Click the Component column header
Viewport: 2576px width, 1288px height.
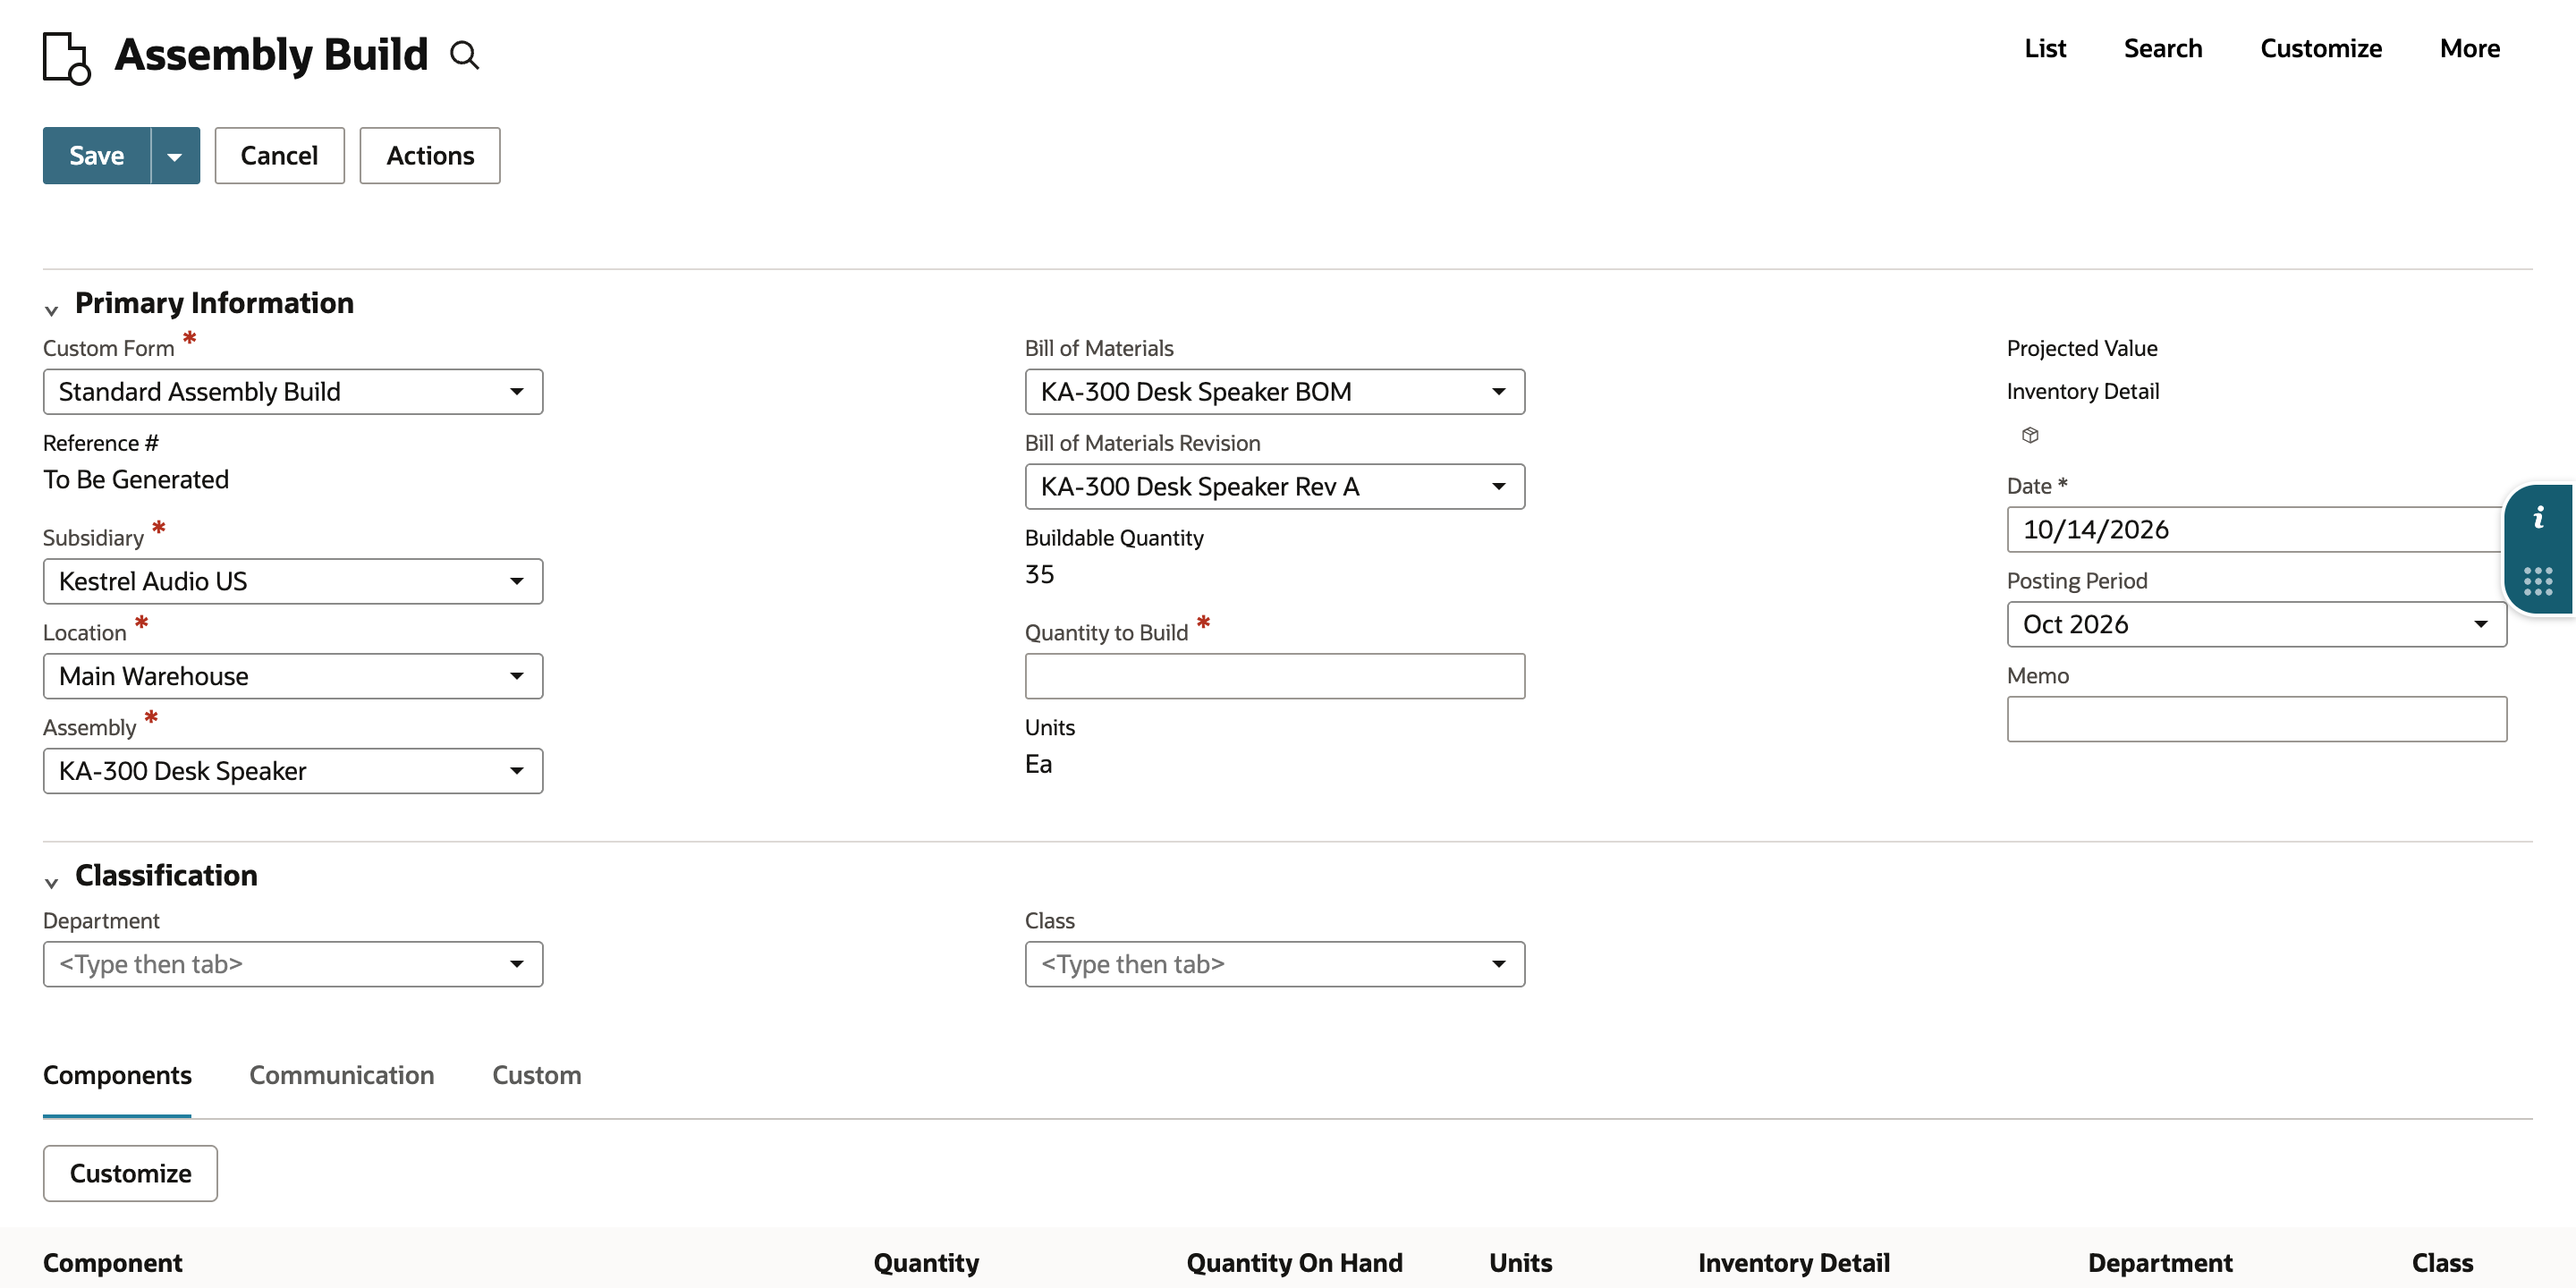(113, 1263)
